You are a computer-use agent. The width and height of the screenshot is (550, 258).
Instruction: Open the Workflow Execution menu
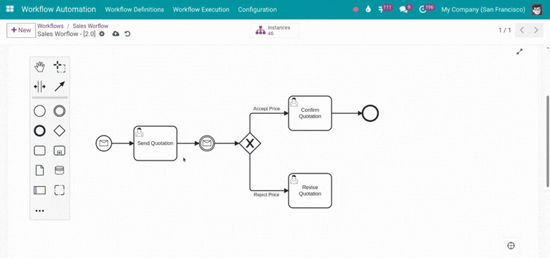201,9
